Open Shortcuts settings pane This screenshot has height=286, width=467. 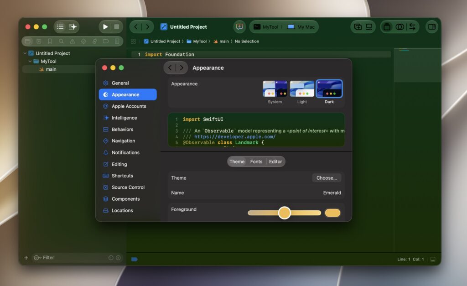point(128,176)
